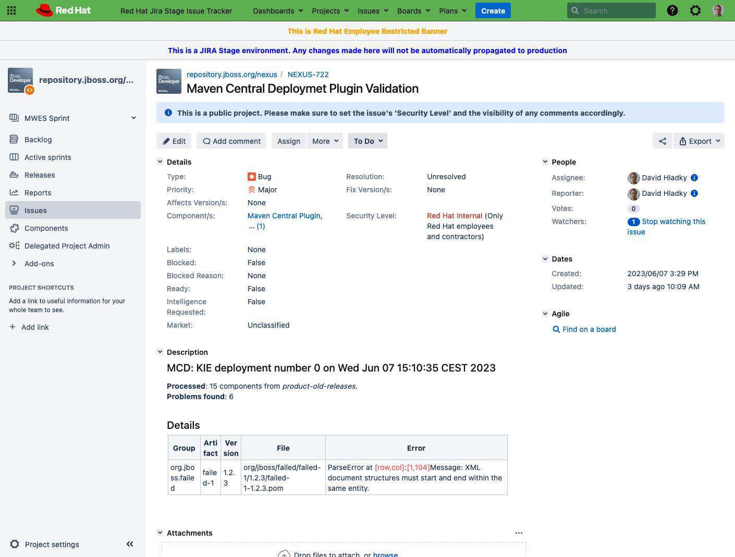
Task: Collapse the People section
Action: tap(545, 162)
